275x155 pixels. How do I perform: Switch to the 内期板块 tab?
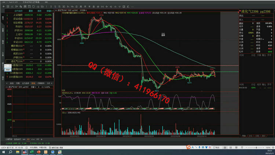click(41, 83)
